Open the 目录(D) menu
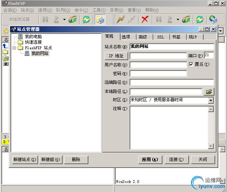This screenshot has width=227, height=192. click(x=117, y=10)
